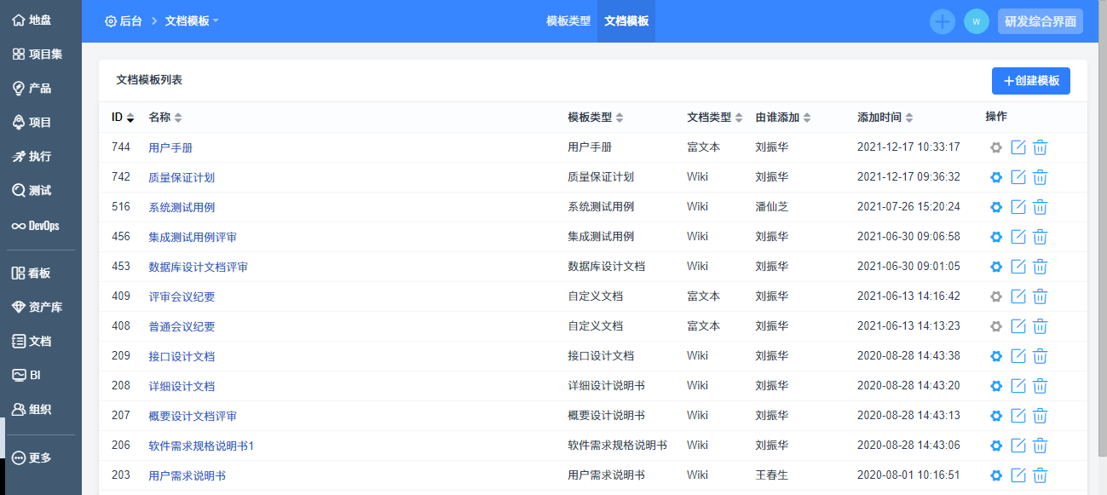
Task: Switch to the 模板类型 tab
Action: [x=568, y=21]
